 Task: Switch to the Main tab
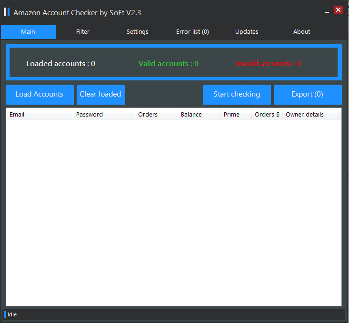(28, 32)
